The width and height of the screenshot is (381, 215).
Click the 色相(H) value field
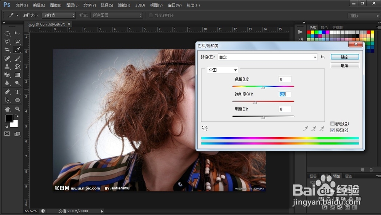pos(285,79)
